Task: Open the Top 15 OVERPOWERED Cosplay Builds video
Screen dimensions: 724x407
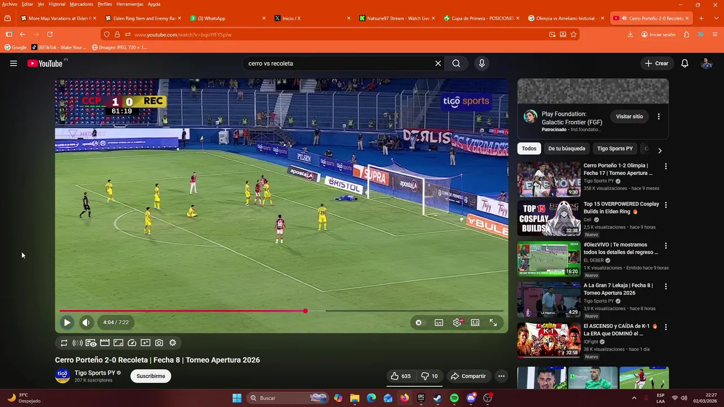Action: click(549, 218)
